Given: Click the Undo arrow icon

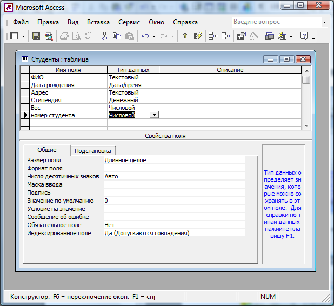Looking at the screenshot, I should tap(145, 36).
